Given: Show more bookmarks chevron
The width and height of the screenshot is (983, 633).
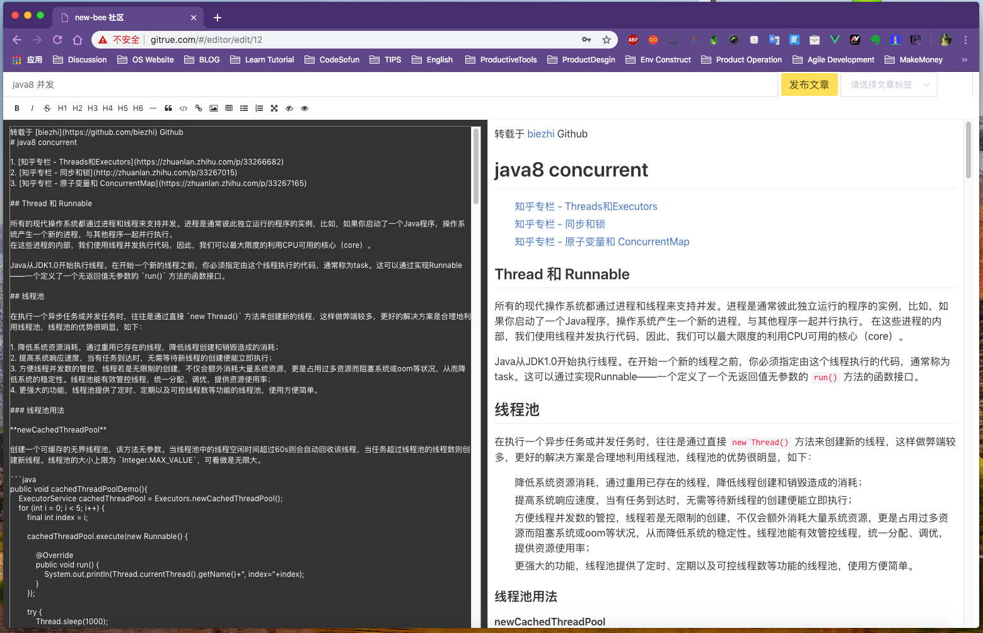Looking at the screenshot, I should 964,60.
